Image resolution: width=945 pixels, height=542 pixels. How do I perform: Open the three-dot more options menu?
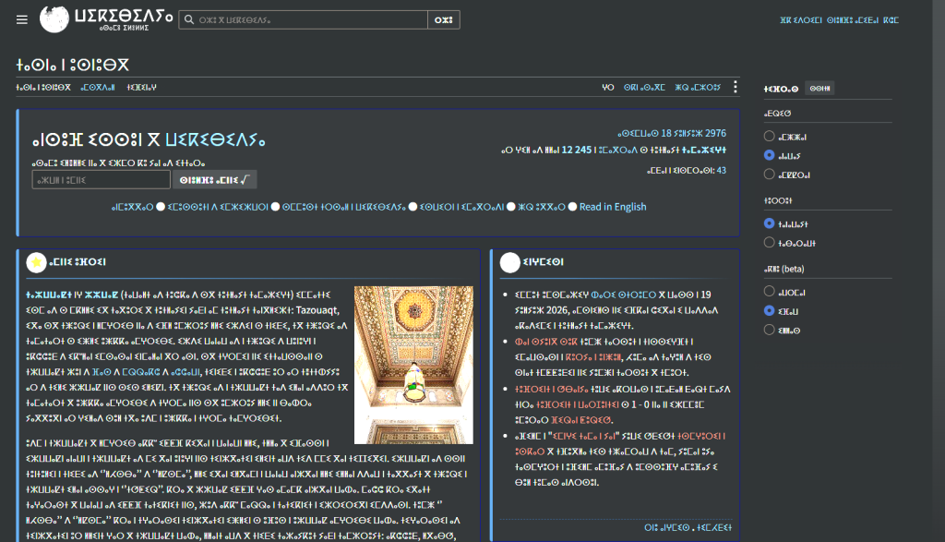[x=735, y=88]
